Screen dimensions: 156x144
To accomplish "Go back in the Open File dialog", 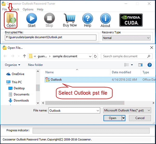I will [5, 56].
